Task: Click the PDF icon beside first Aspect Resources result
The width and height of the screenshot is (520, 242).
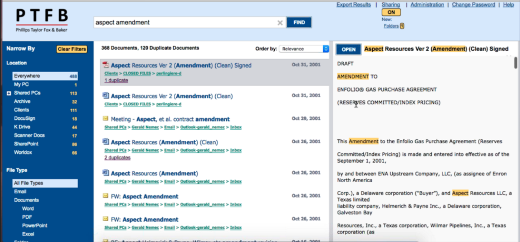Action: (x=106, y=65)
